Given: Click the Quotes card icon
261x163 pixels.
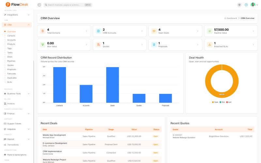Looking at the screenshot, I should click(99, 45).
